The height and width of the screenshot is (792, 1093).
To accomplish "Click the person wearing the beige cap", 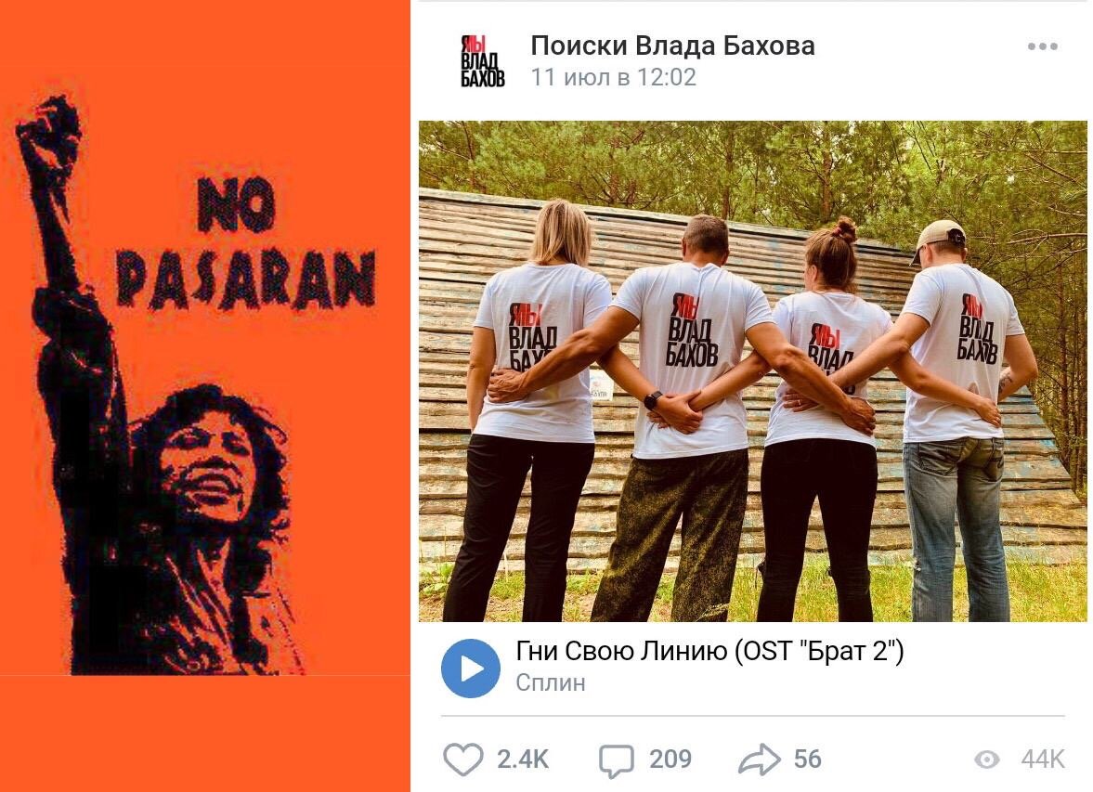I will [960, 419].
